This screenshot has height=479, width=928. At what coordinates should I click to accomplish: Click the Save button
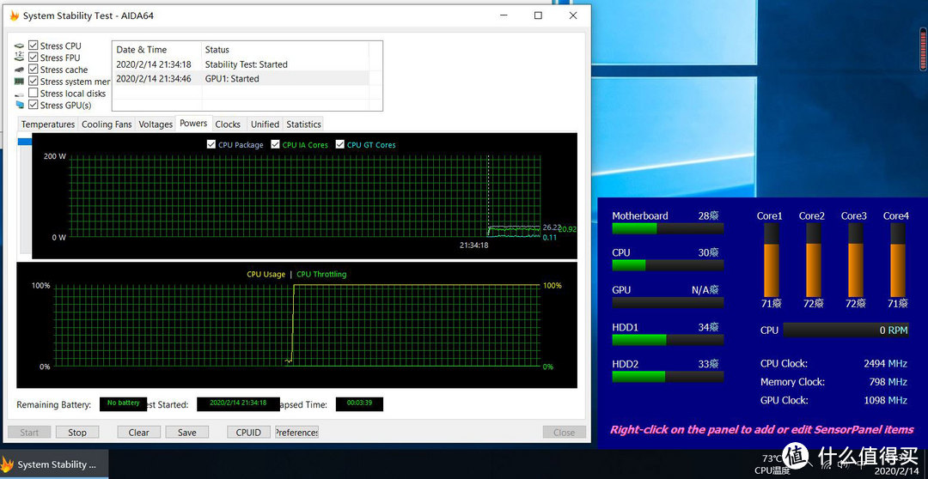pos(187,433)
